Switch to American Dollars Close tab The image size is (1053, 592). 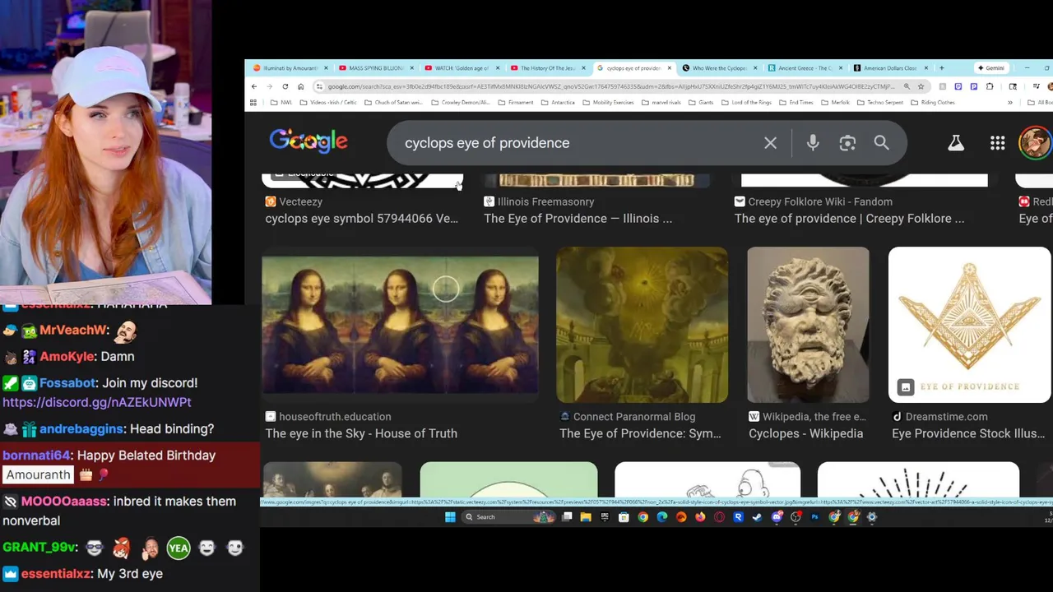891,67
